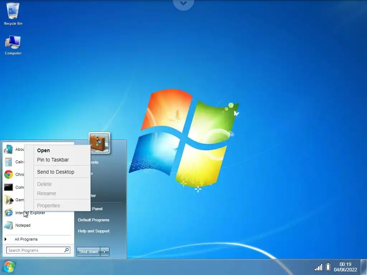
Task: Click the chevron tab at top center
Action: [x=183, y=4]
